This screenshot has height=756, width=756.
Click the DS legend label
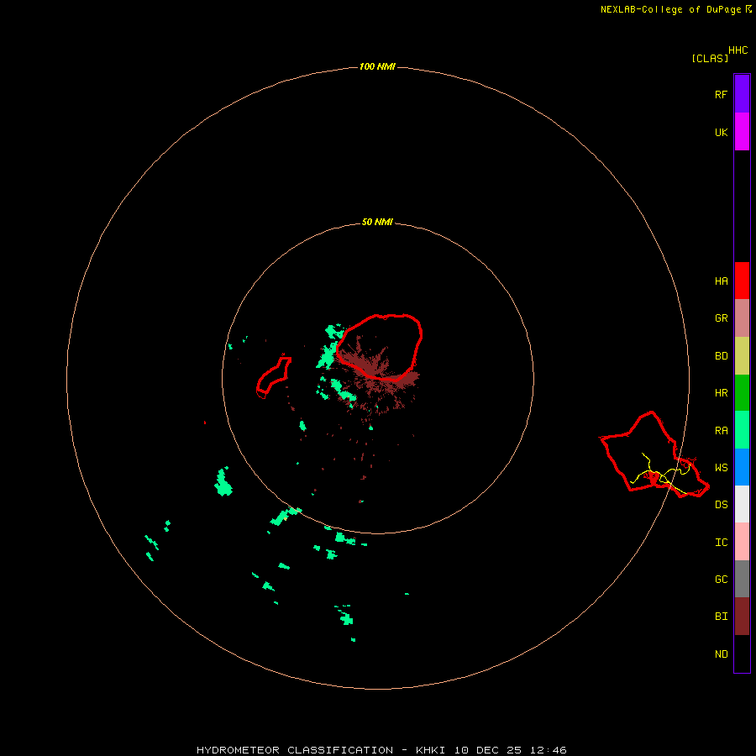pos(721,505)
